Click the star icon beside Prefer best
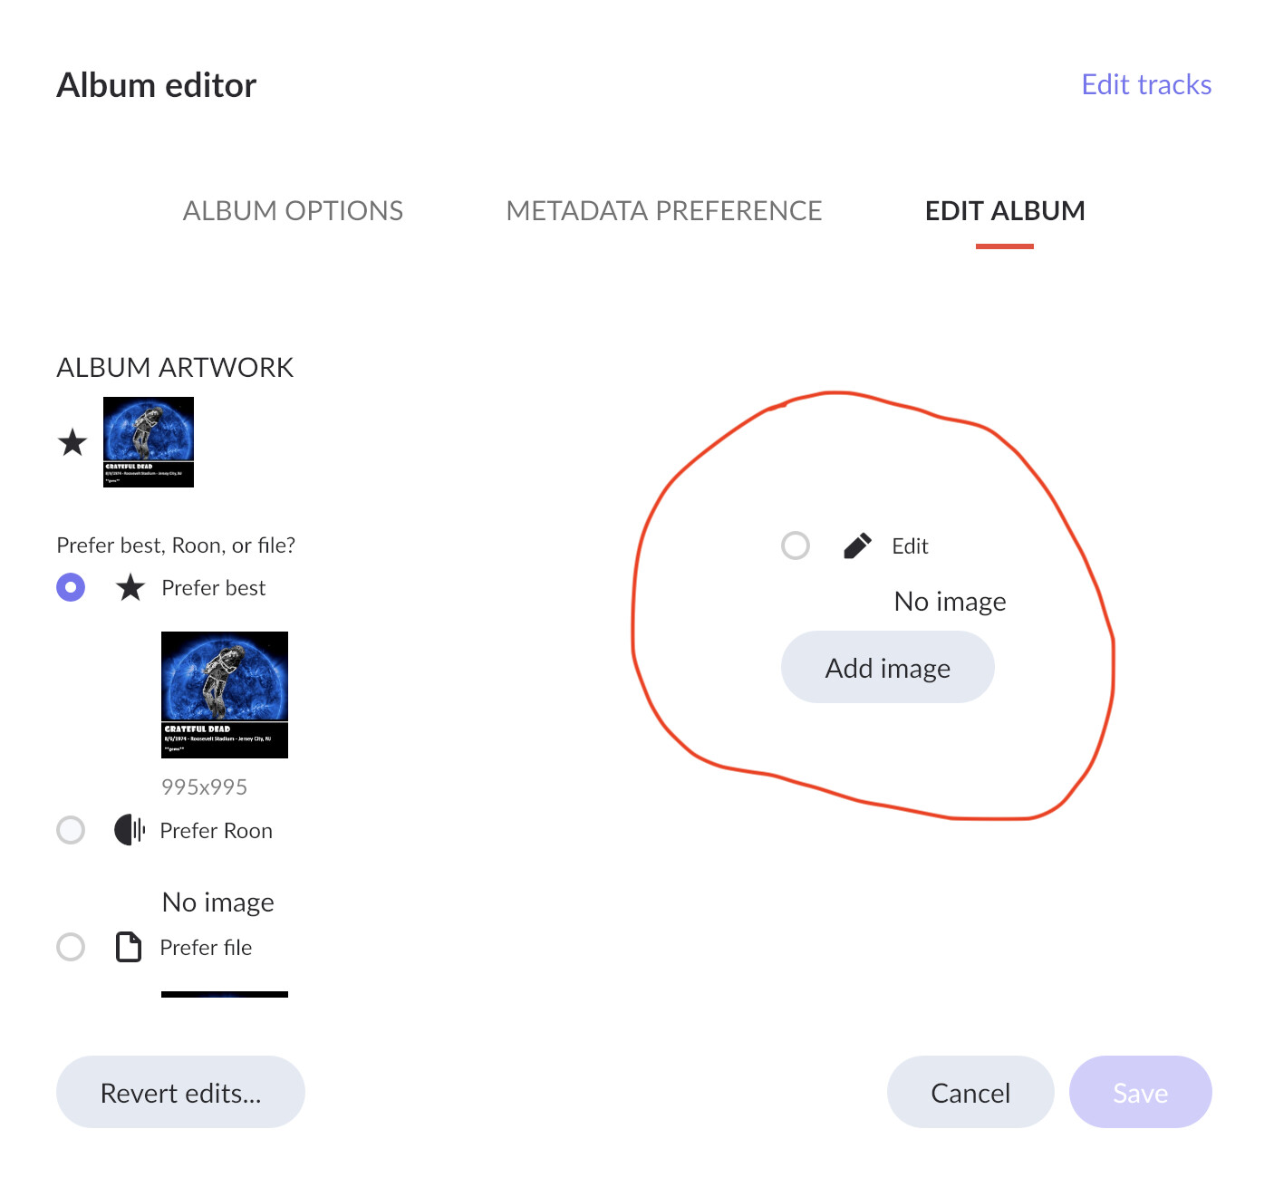This screenshot has width=1274, height=1187. click(130, 588)
